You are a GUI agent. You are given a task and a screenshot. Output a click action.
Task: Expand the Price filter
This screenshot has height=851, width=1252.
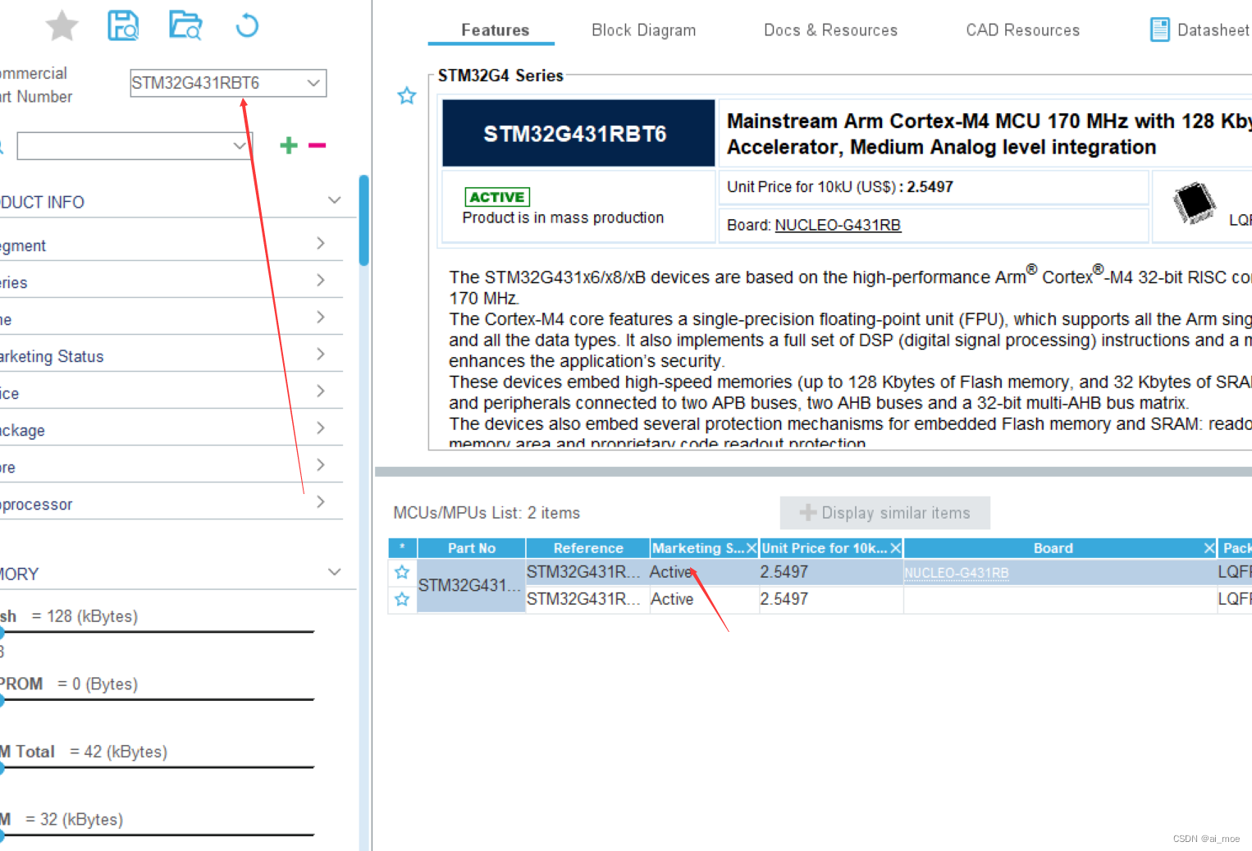tap(321, 391)
